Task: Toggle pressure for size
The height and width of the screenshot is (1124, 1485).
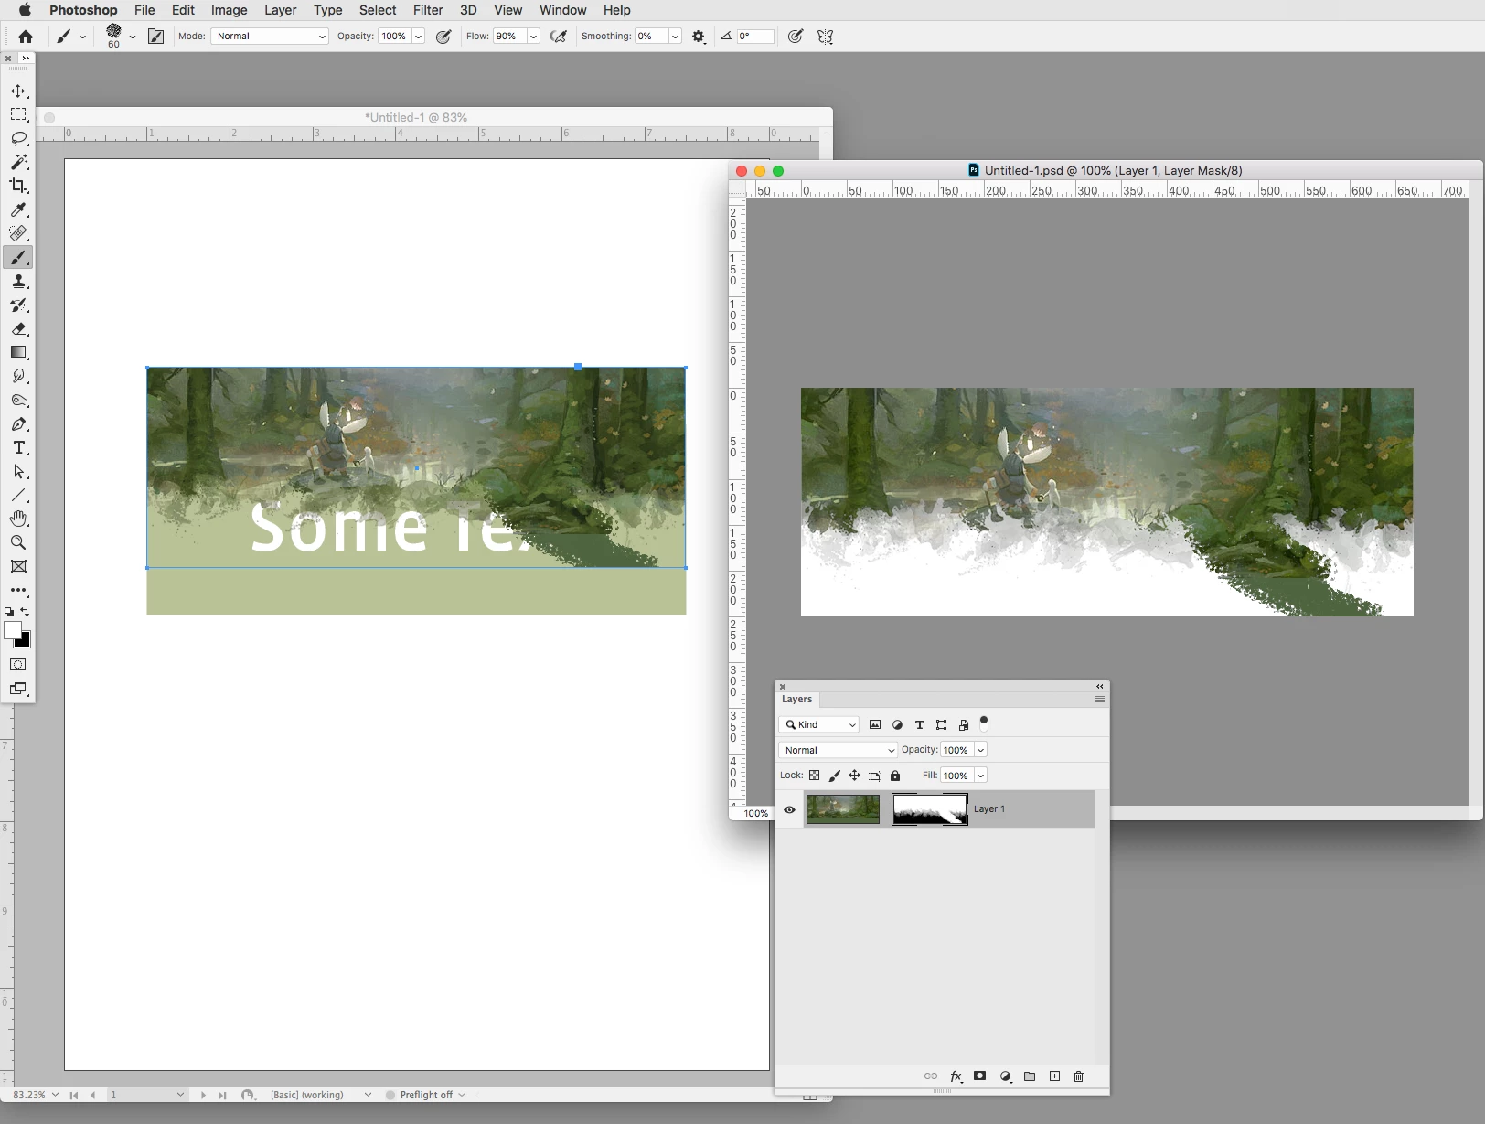Action: 796,37
